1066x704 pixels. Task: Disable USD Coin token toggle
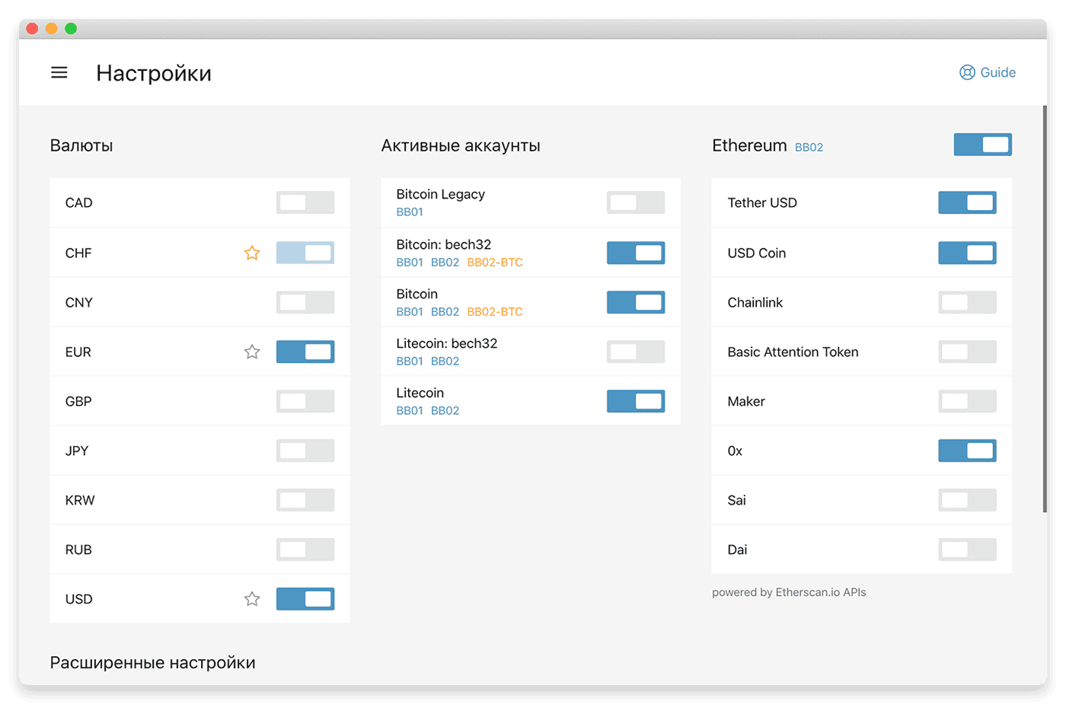967,253
